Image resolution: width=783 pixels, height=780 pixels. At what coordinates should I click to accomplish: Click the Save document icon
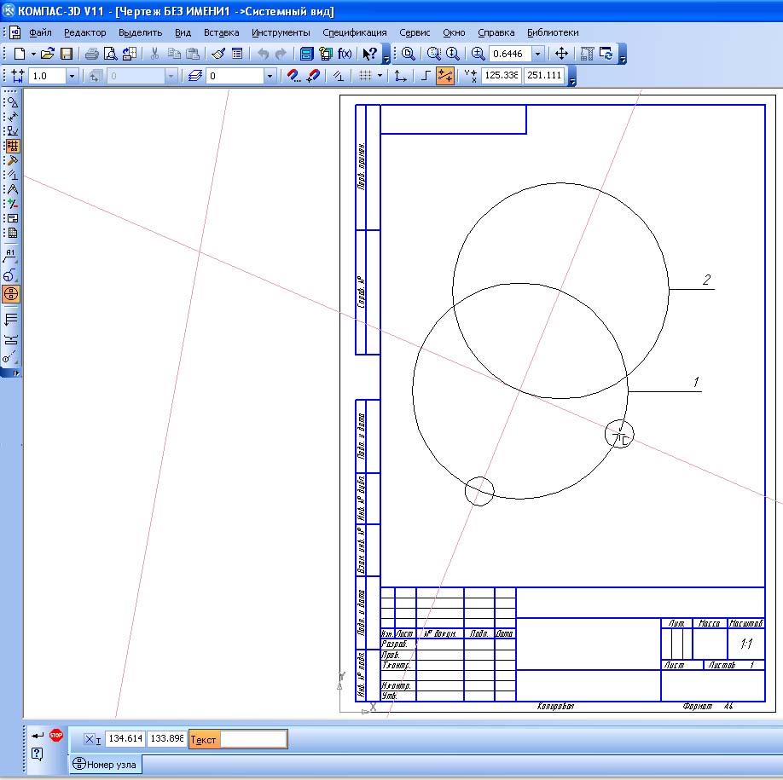coord(67,54)
